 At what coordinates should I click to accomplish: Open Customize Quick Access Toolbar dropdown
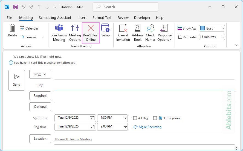(55, 7)
